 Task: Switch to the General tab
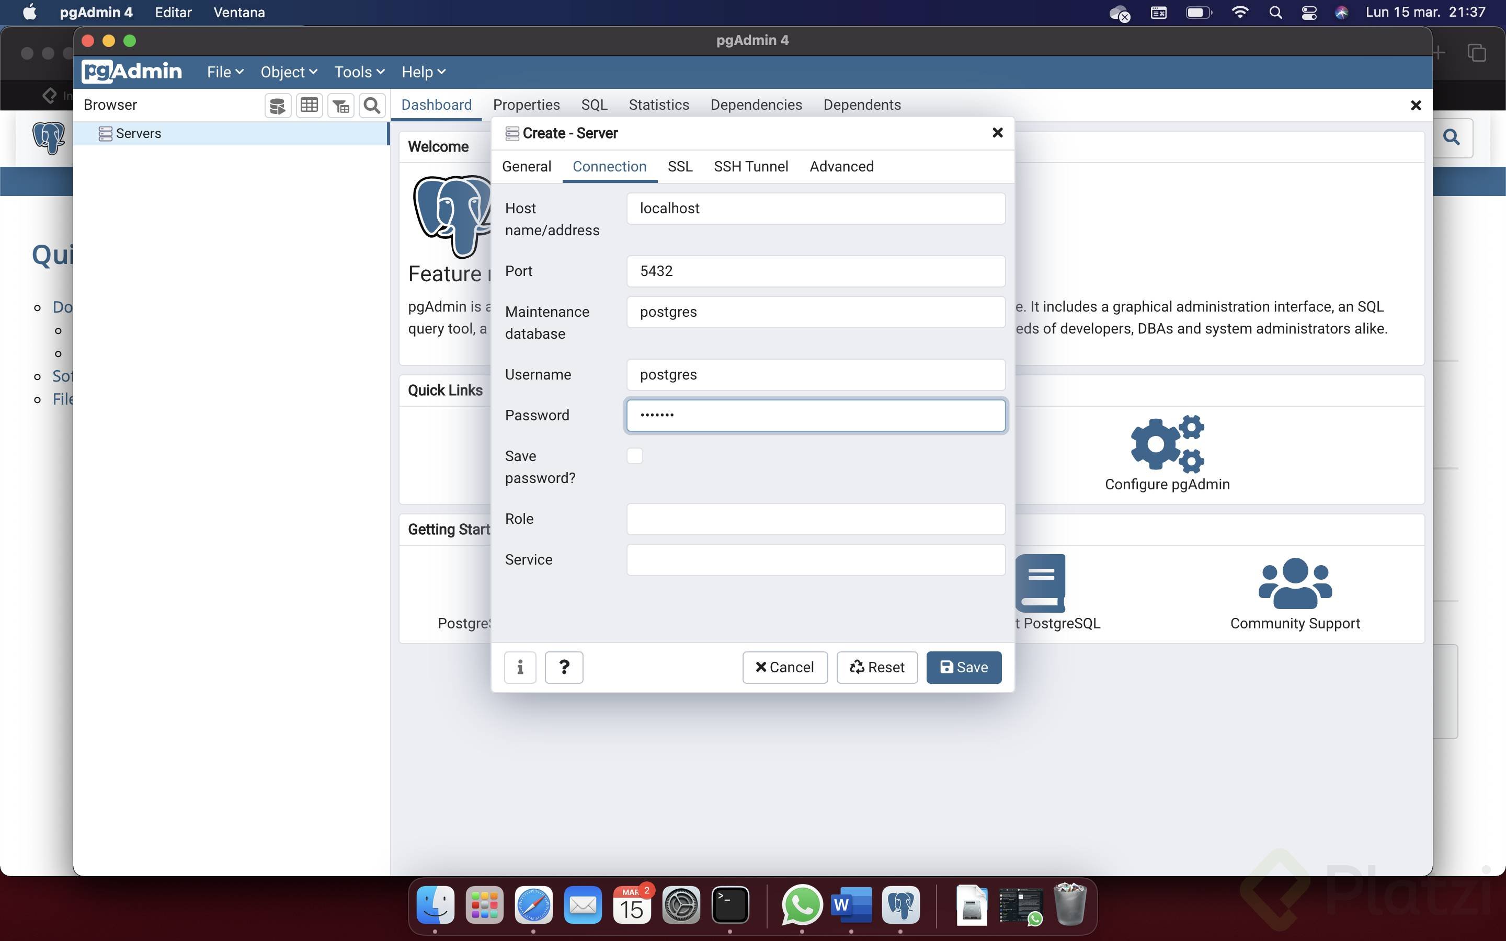coord(527,166)
